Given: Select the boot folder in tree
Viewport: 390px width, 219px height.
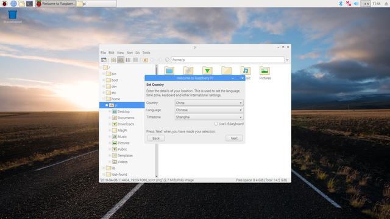Looking at the screenshot, I should click(x=112, y=80).
